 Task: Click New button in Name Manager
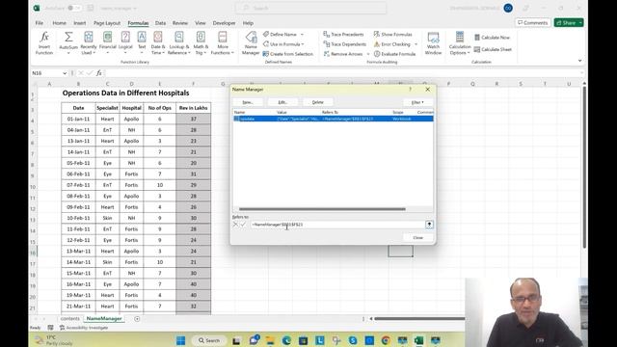[x=248, y=102]
